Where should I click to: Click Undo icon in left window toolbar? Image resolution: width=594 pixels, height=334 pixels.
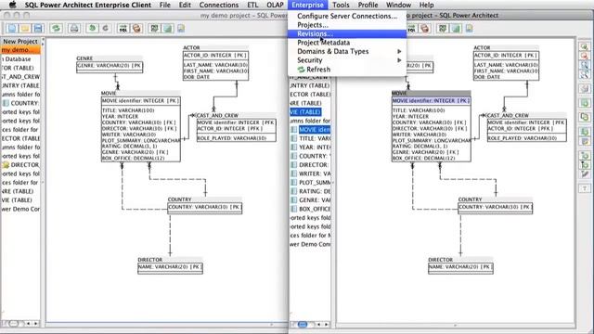pyautogui.click(x=92, y=29)
